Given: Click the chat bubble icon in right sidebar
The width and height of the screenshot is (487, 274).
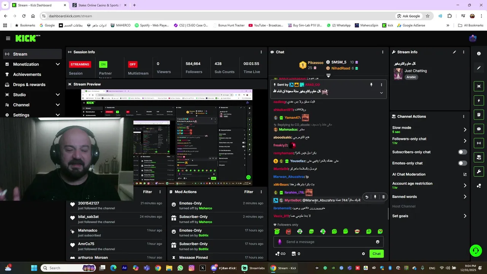Looking at the screenshot, I should pyautogui.click(x=479, y=129).
